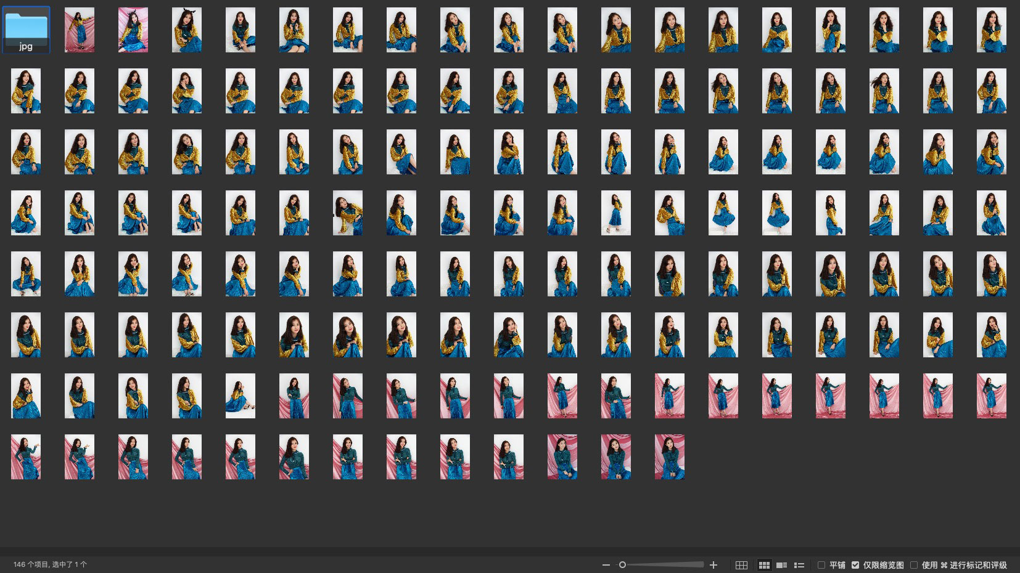1020x573 pixels.
Task: Select the first photo after the jpg folder
Action: coord(80,30)
